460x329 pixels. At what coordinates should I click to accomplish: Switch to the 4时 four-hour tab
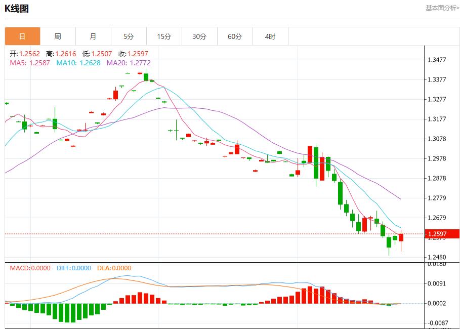pyautogui.click(x=270, y=36)
